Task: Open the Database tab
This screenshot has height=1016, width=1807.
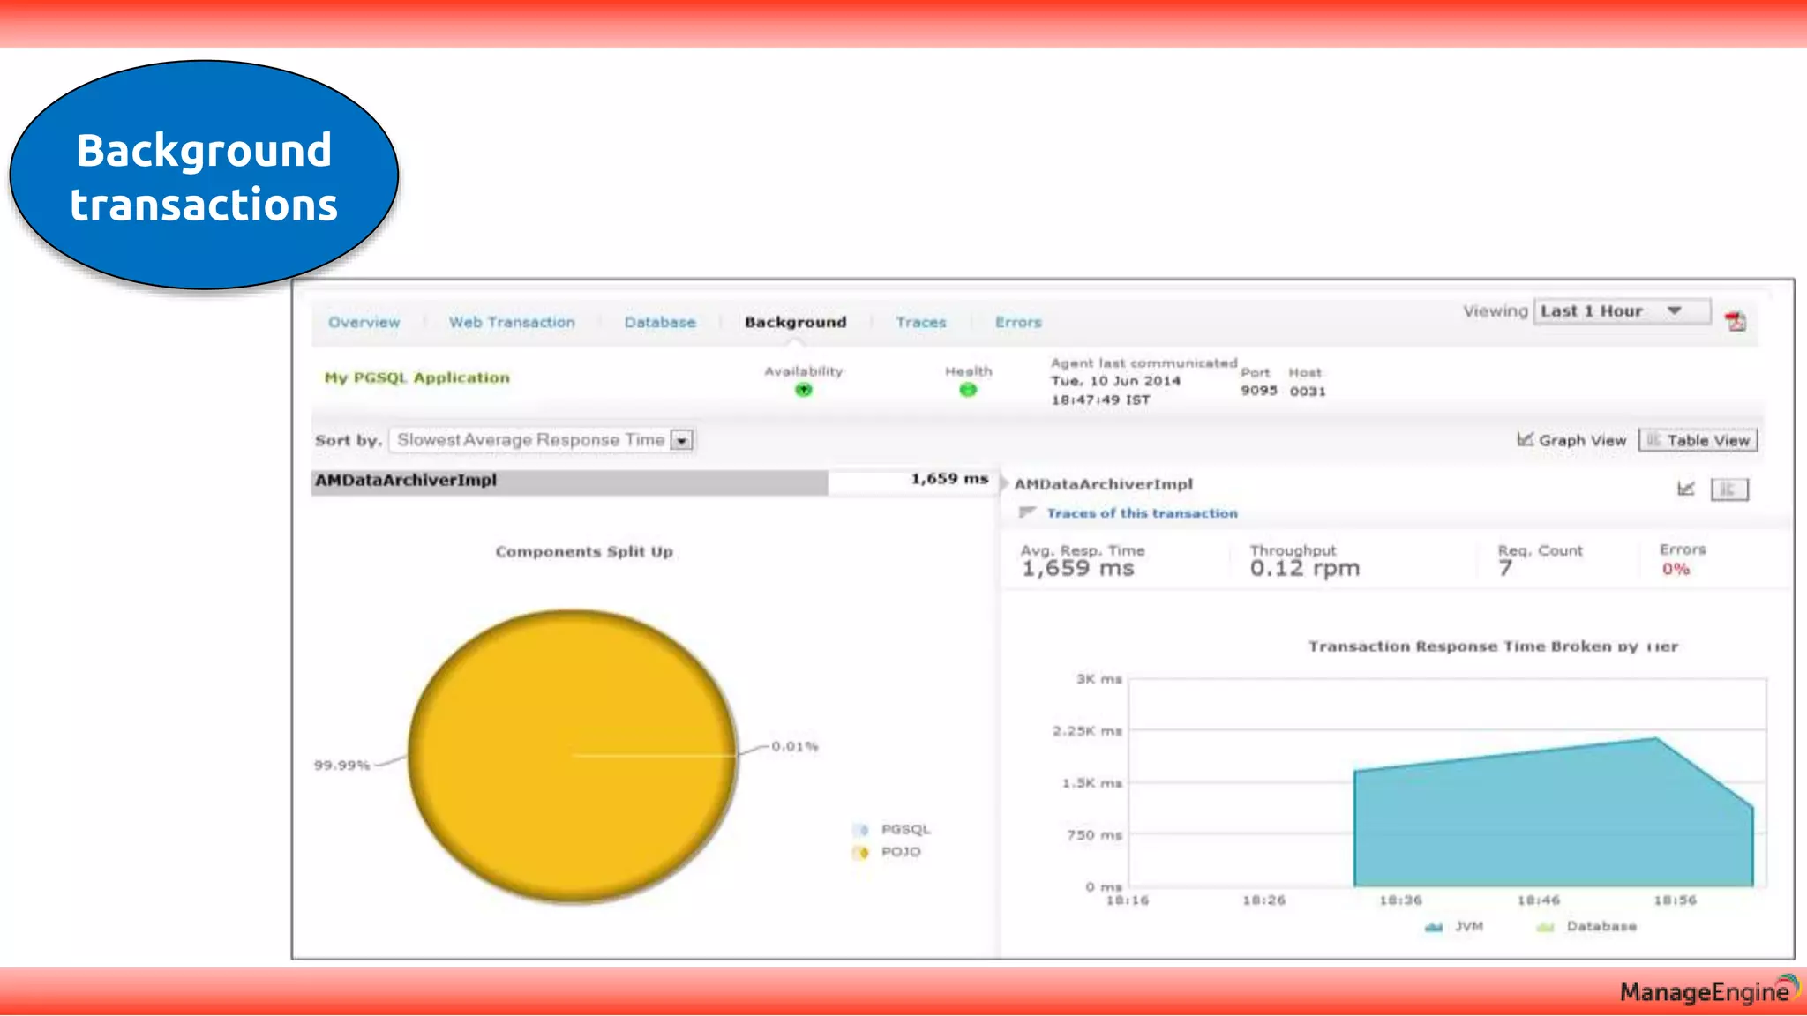Action: click(660, 323)
